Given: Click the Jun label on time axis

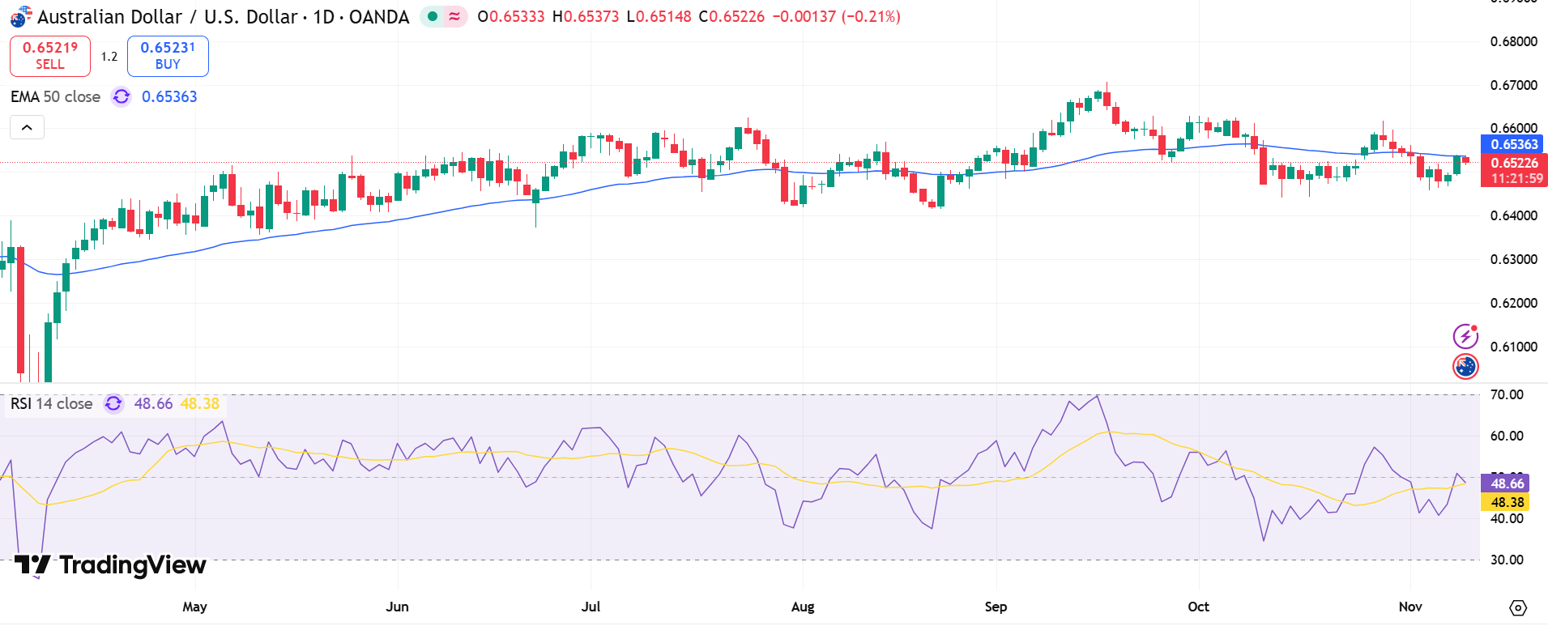Looking at the screenshot, I should [397, 607].
